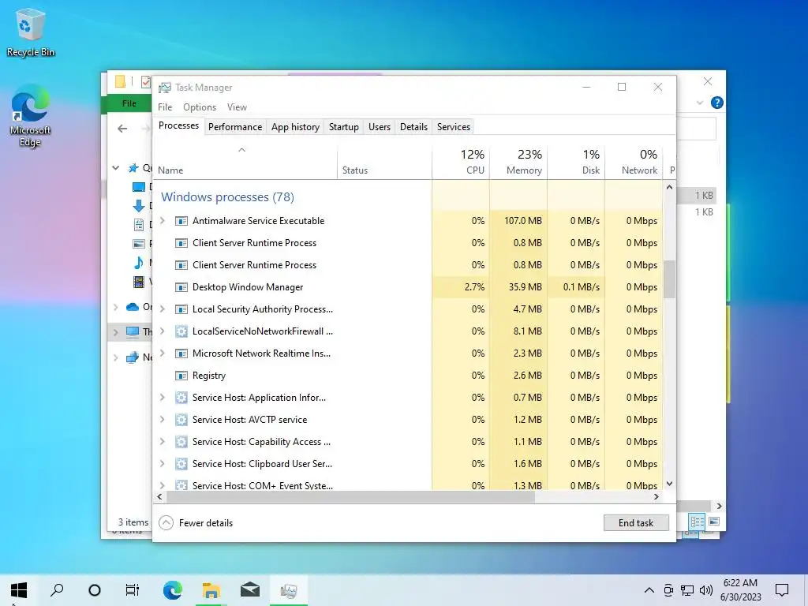Click the Antimalware Service Executable process icon
The image size is (808, 606).
[x=181, y=221]
